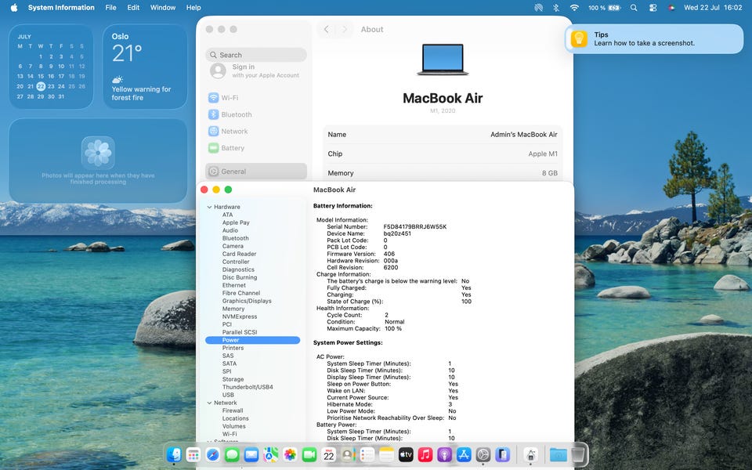Open Launchpad apps grid in the Dock
752x470 pixels.
pyautogui.click(x=193, y=454)
